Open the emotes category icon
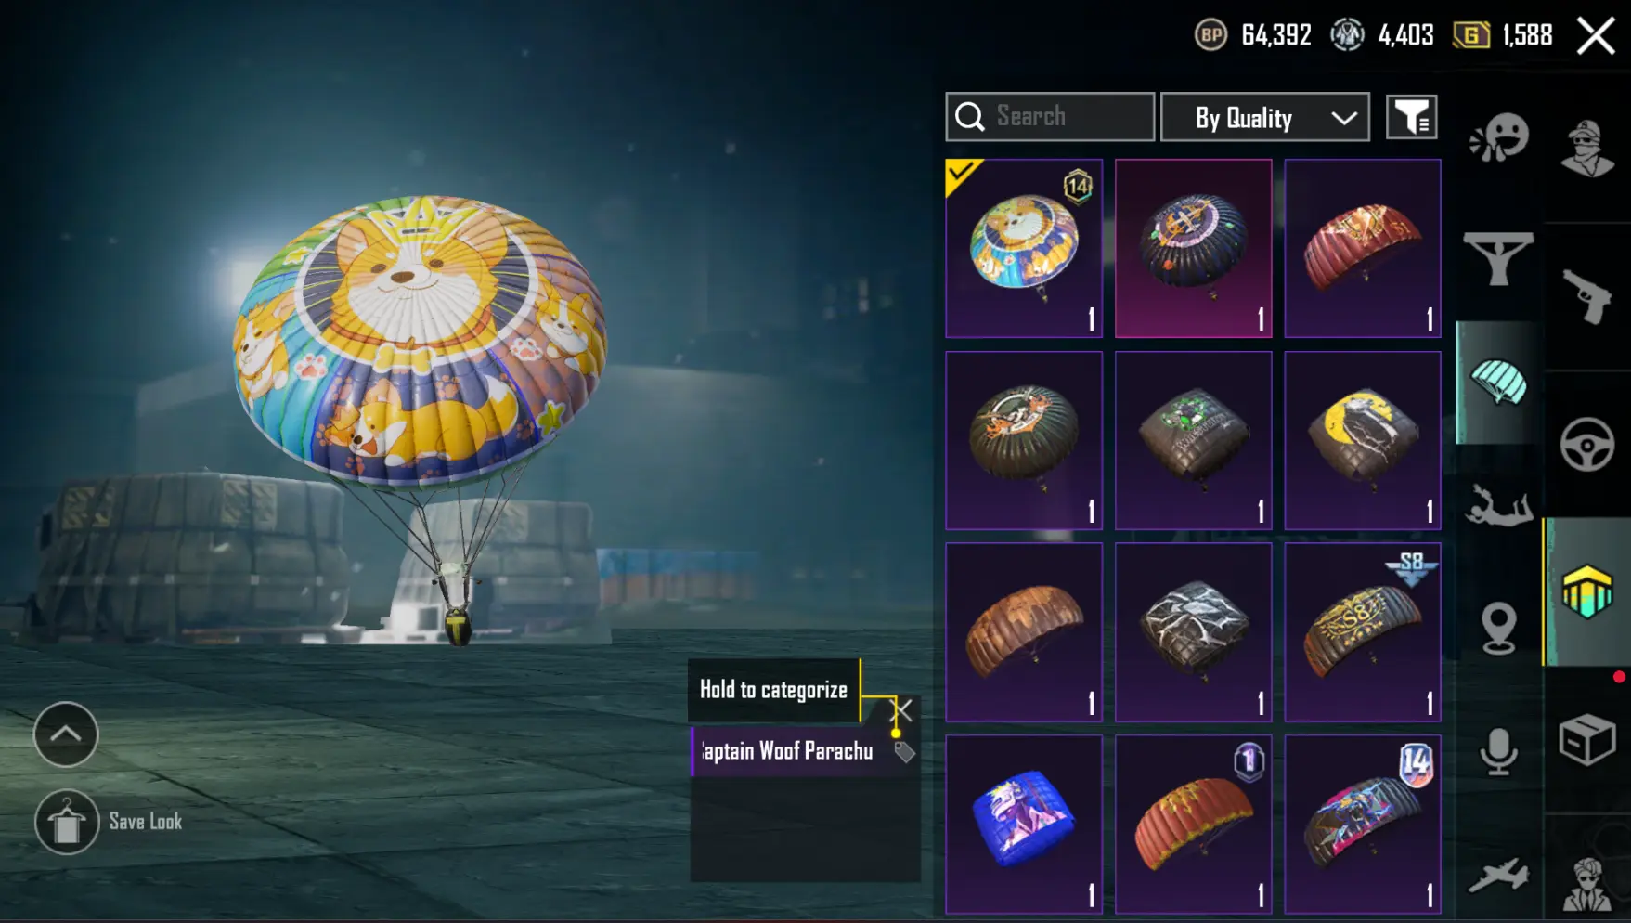Viewport: 1631px width, 923px height. pyautogui.click(x=1498, y=137)
